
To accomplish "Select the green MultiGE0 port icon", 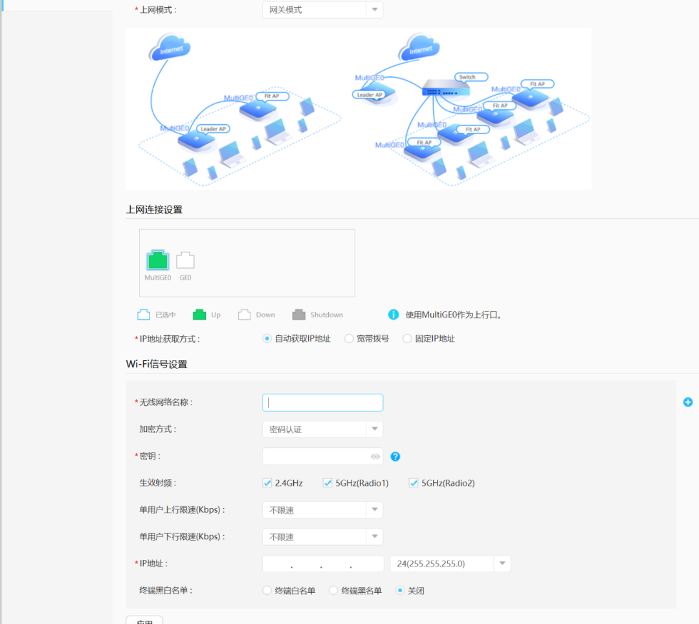I will pos(157,260).
